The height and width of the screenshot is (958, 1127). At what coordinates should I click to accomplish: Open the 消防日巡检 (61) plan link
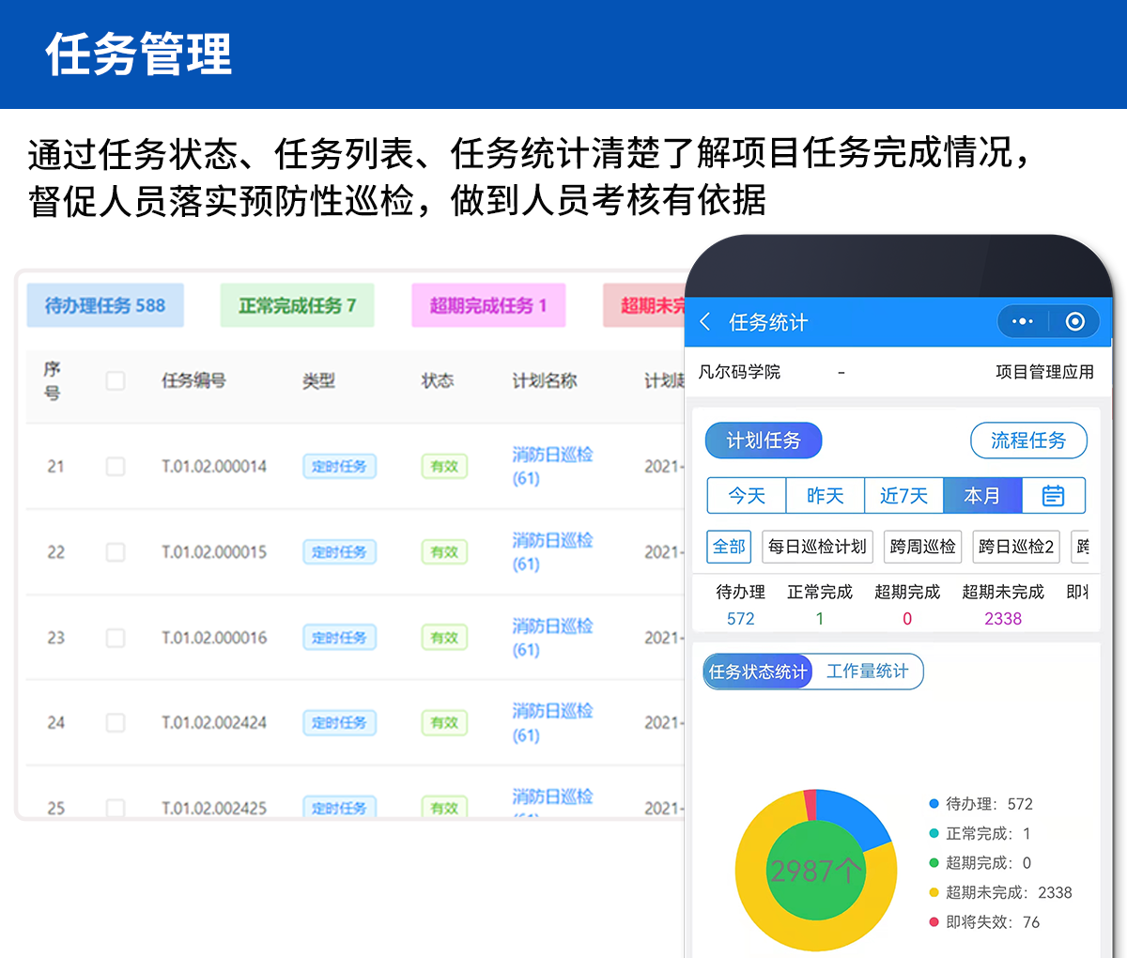point(552,467)
